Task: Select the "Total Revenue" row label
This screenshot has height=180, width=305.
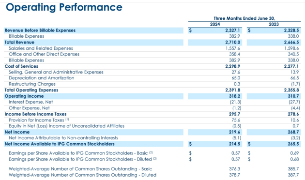Action: [x=19, y=43]
